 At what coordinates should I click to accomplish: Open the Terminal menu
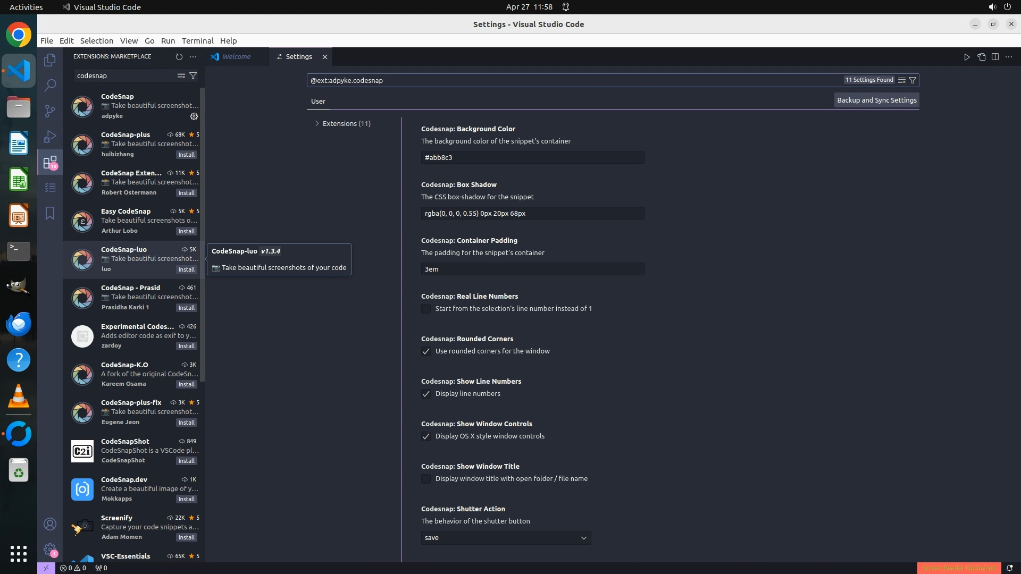click(x=197, y=41)
